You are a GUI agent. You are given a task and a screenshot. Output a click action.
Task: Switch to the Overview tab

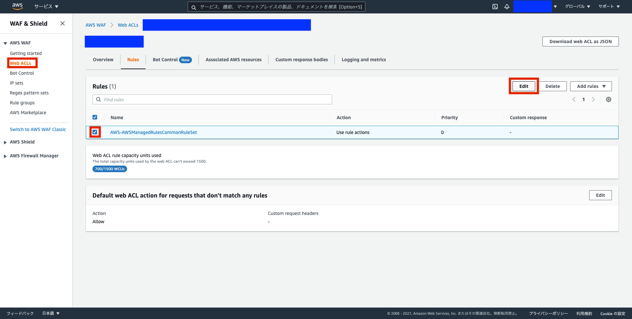point(103,60)
